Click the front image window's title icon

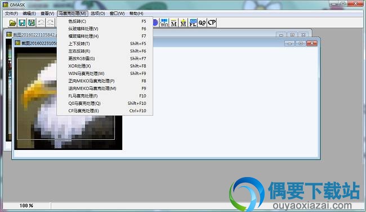click(x=17, y=43)
